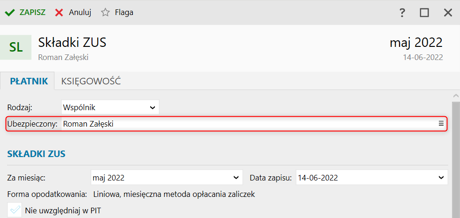Click the vertical scrollbar thumb
The height and width of the screenshot is (218, 460).
point(456,160)
